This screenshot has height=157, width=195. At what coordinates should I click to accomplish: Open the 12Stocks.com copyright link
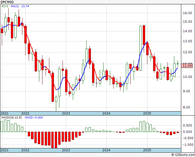(183, 155)
